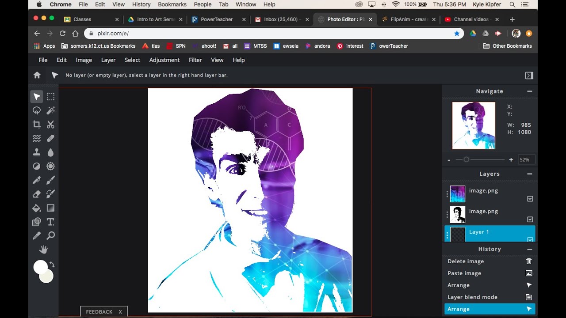This screenshot has width=566, height=318.
Task: Collapse the Navigate panel
Action: point(529,91)
